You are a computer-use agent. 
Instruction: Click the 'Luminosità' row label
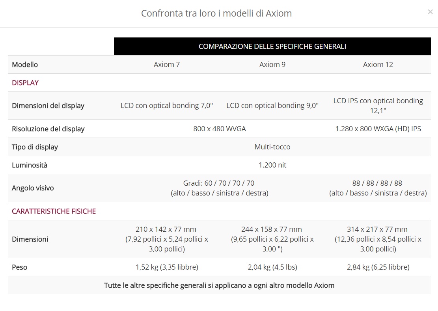click(30, 165)
